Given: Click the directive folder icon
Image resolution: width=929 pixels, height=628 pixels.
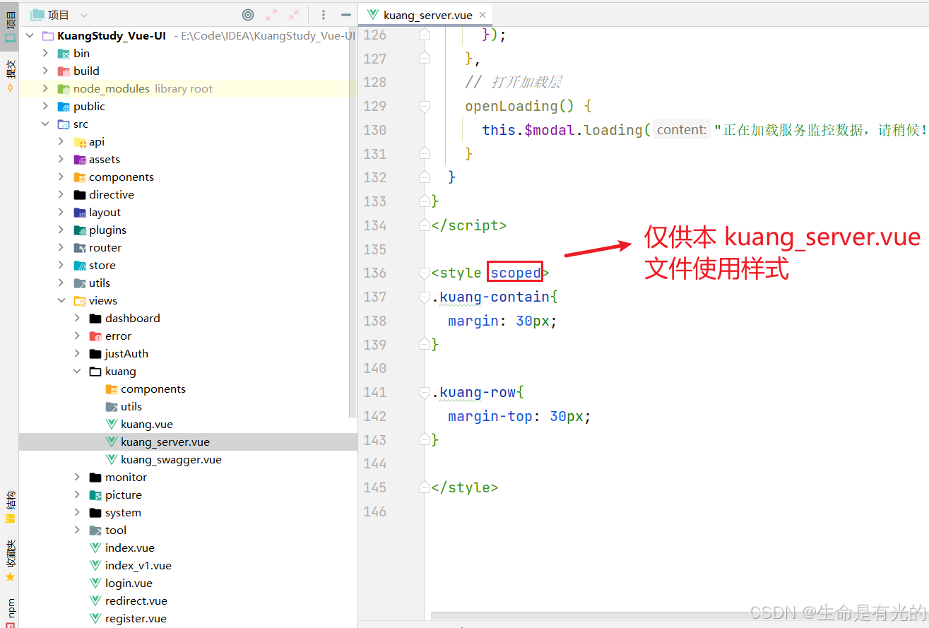Looking at the screenshot, I should (80, 195).
